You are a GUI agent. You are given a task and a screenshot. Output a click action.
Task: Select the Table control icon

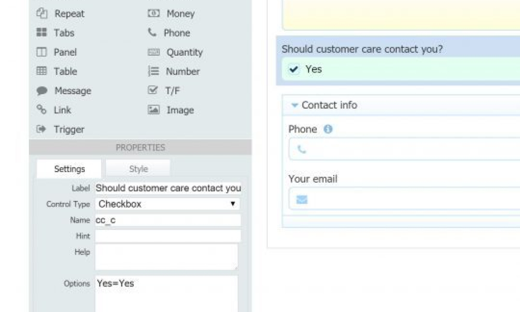point(41,71)
